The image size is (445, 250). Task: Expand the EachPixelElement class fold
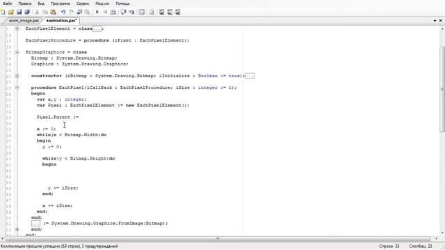point(17,28)
